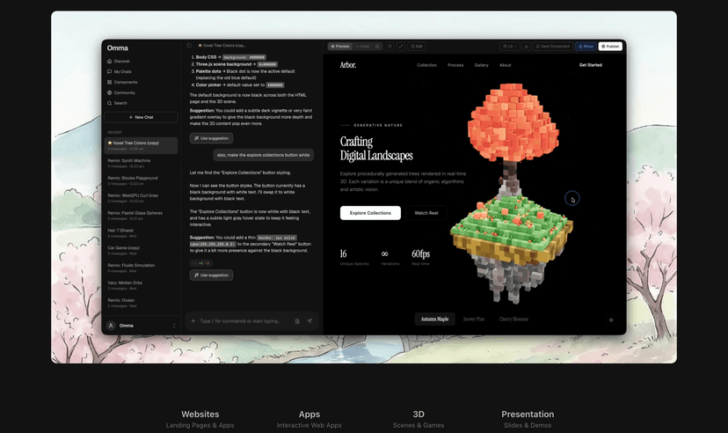Open Car Game (copy) chat
Viewport: 728px width, 433px height.
[x=141, y=251]
